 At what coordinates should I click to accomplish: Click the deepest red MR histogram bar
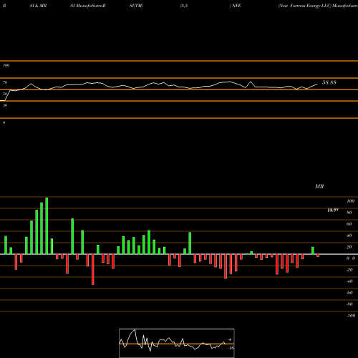tap(93, 269)
